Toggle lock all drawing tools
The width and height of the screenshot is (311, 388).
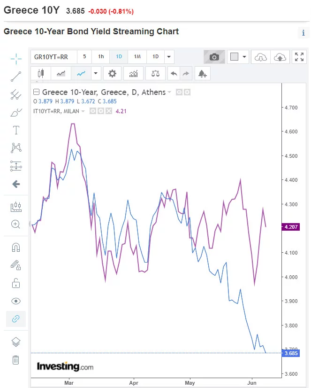[16, 283]
